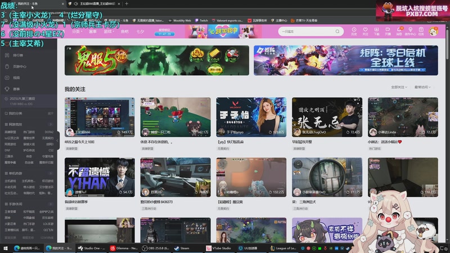Viewport: 450px width, 253px height.
Task: Expand the 单机热游 category arrow
Action: (51, 173)
